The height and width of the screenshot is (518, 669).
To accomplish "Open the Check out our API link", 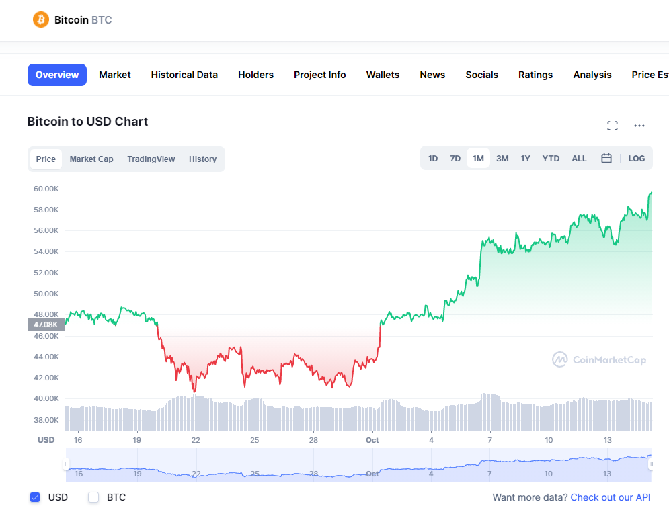I will click(611, 497).
